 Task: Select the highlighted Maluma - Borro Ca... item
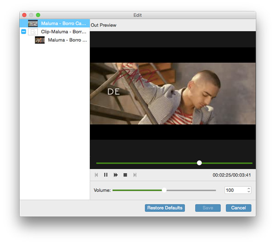pos(55,23)
